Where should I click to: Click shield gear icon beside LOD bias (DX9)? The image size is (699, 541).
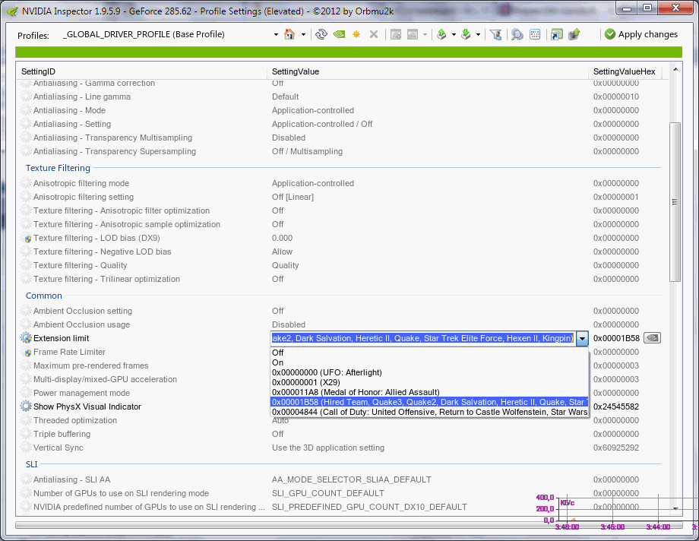tap(26, 238)
